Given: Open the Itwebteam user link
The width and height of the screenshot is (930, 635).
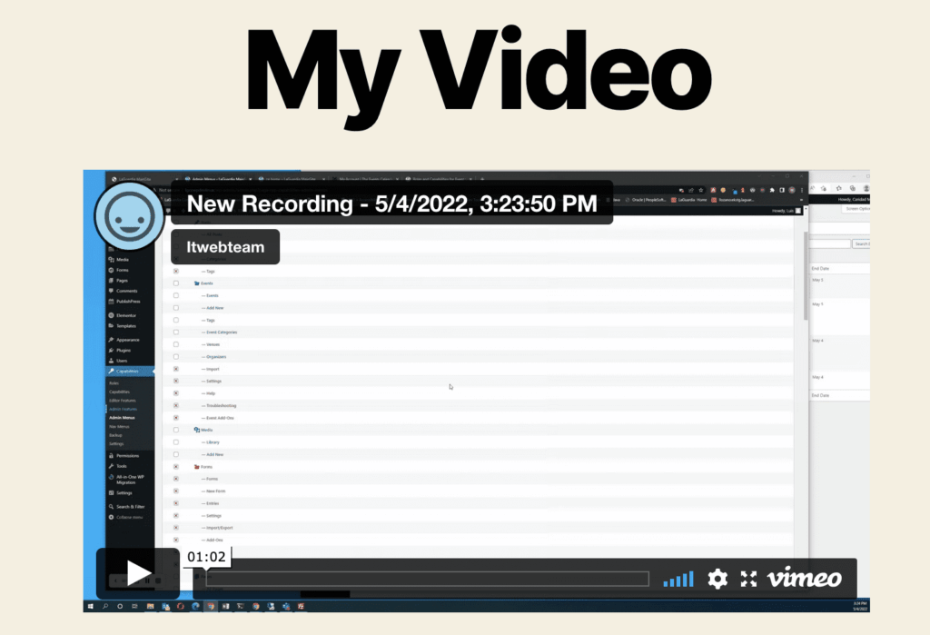Looking at the screenshot, I should click(x=225, y=247).
